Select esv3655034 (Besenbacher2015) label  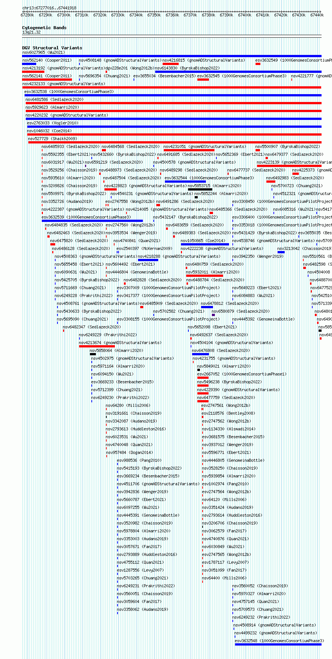tap(165, 76)
